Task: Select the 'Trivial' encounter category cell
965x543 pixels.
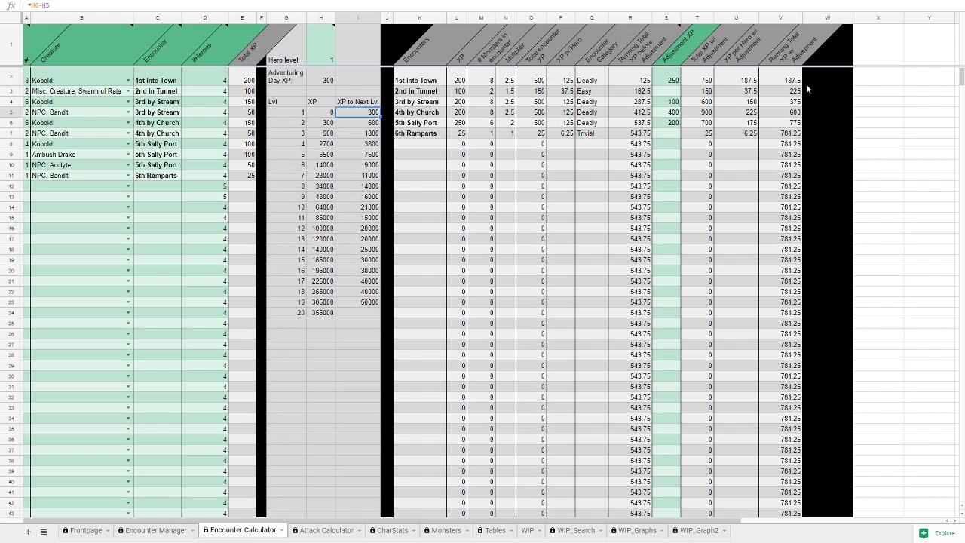Action: 592,133
